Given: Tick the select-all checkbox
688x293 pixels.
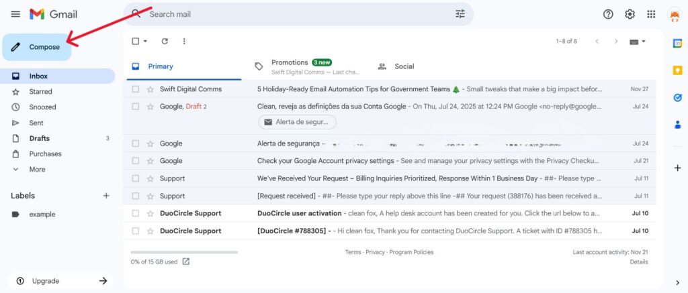Looking at the screenshot, I should pos(136,41).
